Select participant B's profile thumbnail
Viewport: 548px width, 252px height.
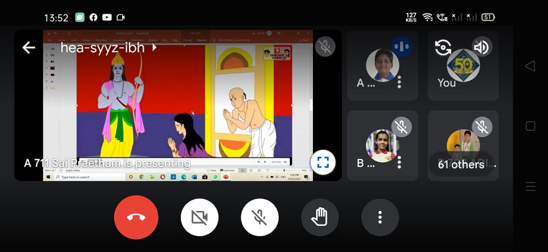pos(382,145)
